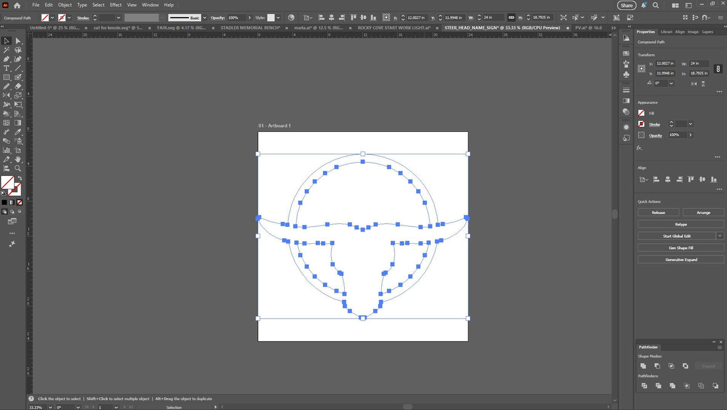Switch to FAIR.svg document tab
The height and width of the screenshot is (410, 727).
tap(182, 28)
